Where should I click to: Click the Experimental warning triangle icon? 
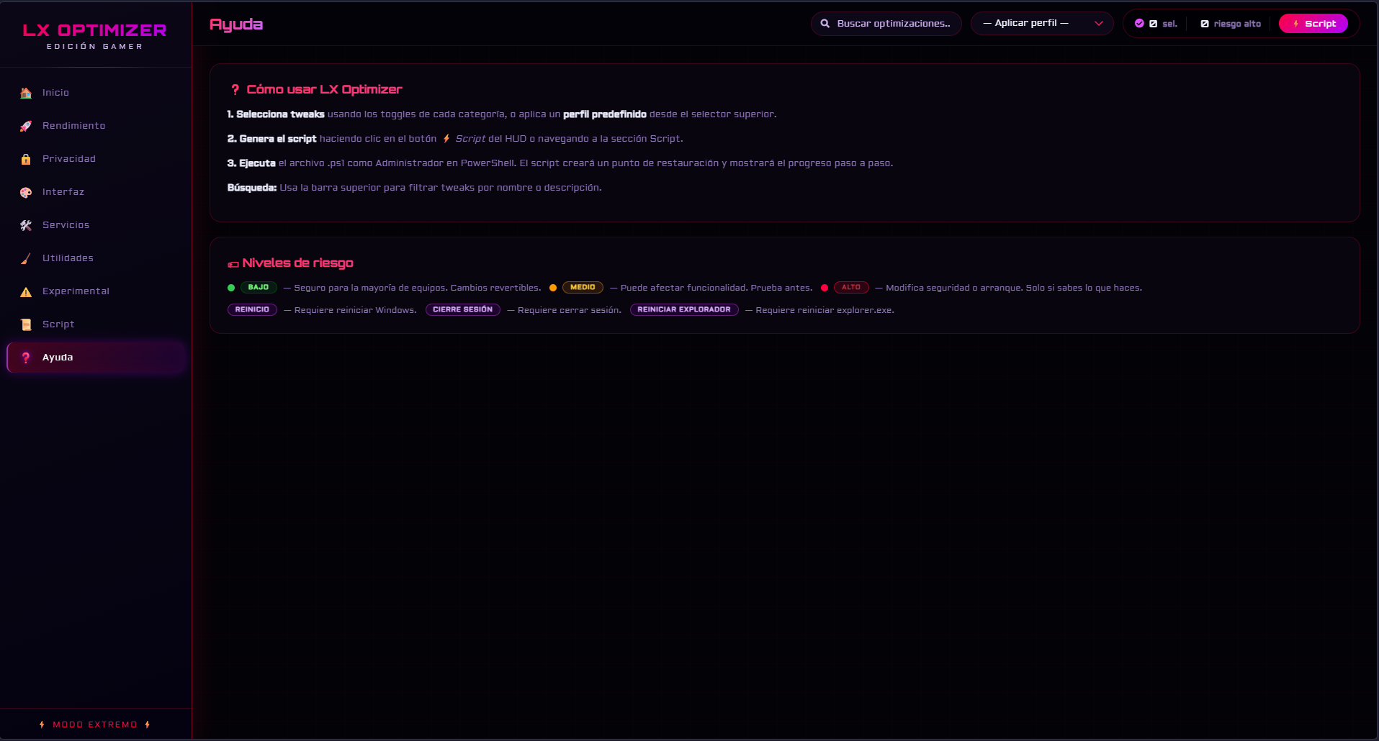(26, 291)
